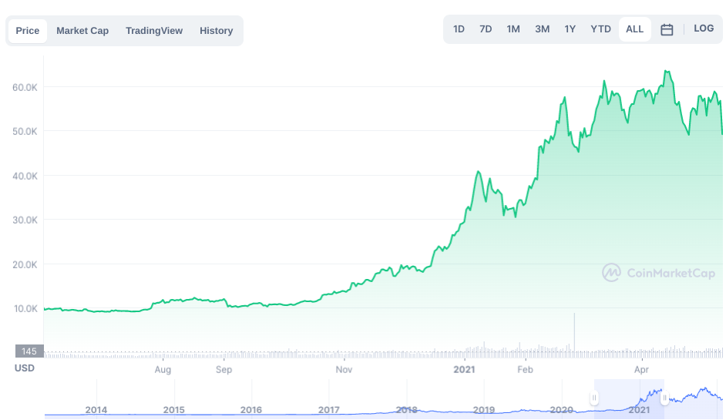Show the ALL time range

pos(634,29)
